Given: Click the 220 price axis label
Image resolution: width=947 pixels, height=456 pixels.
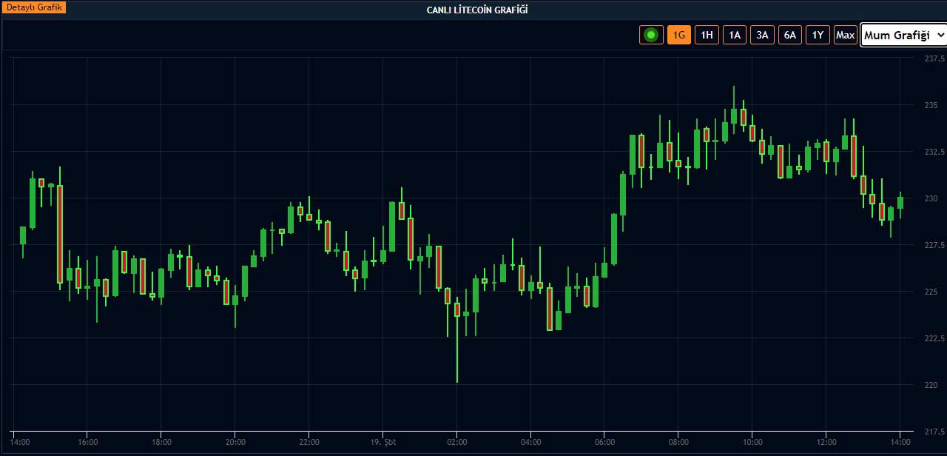Looking at the screenshot, I should (931, 385).
